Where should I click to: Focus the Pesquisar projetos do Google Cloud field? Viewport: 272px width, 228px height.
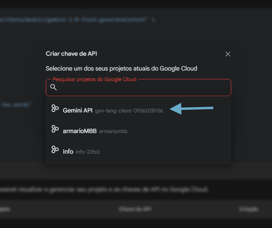click(138, 87)
